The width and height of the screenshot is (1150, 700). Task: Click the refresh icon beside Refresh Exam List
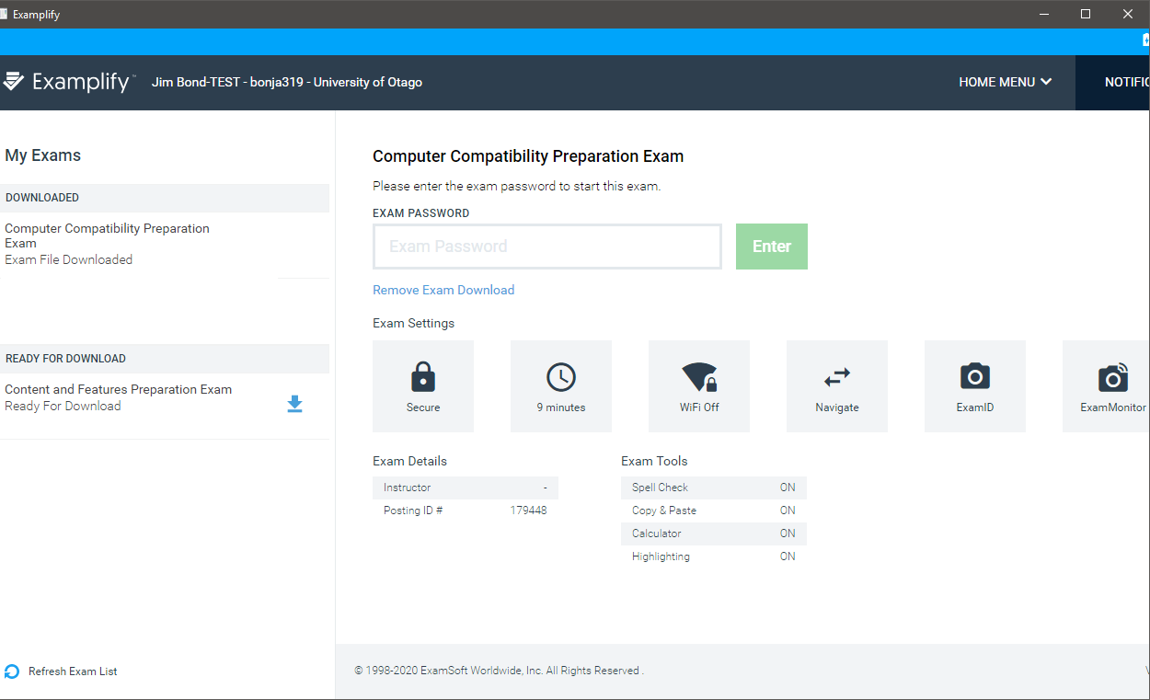coord(12,671)
